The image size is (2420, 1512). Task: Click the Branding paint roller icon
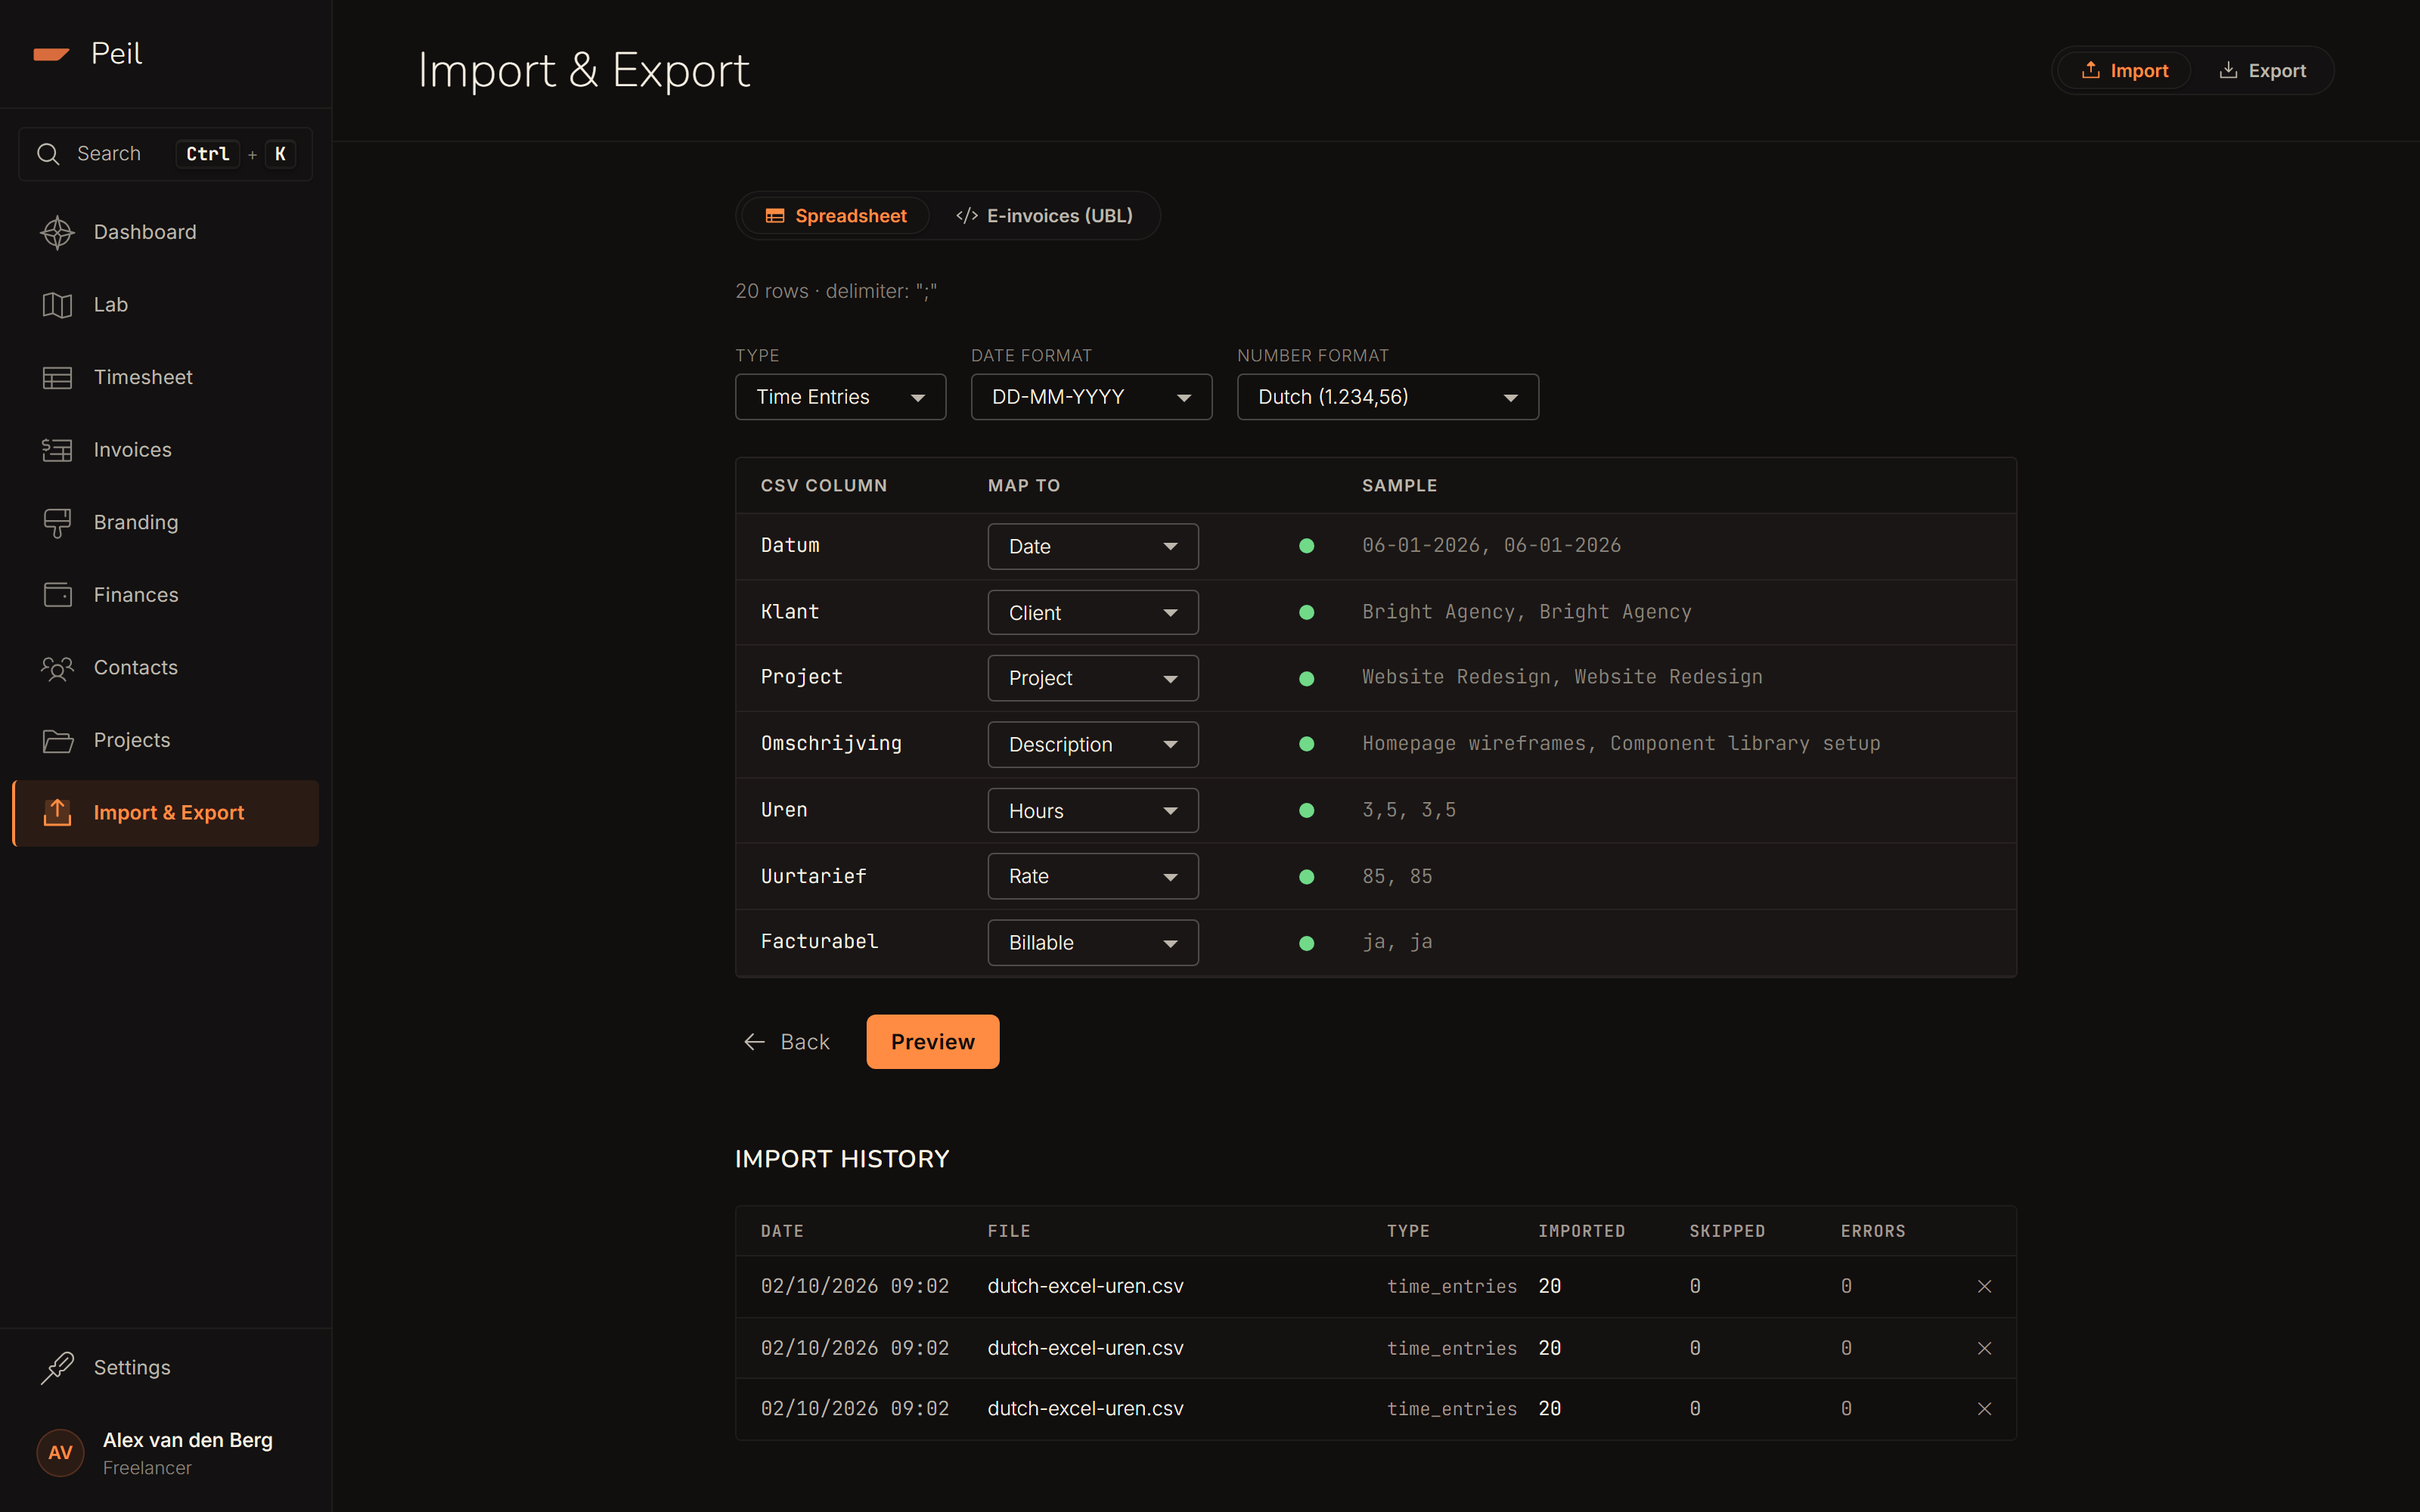point(57,523)
